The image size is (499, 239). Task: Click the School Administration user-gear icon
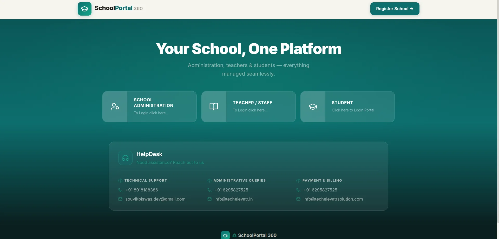pos(115,107)
